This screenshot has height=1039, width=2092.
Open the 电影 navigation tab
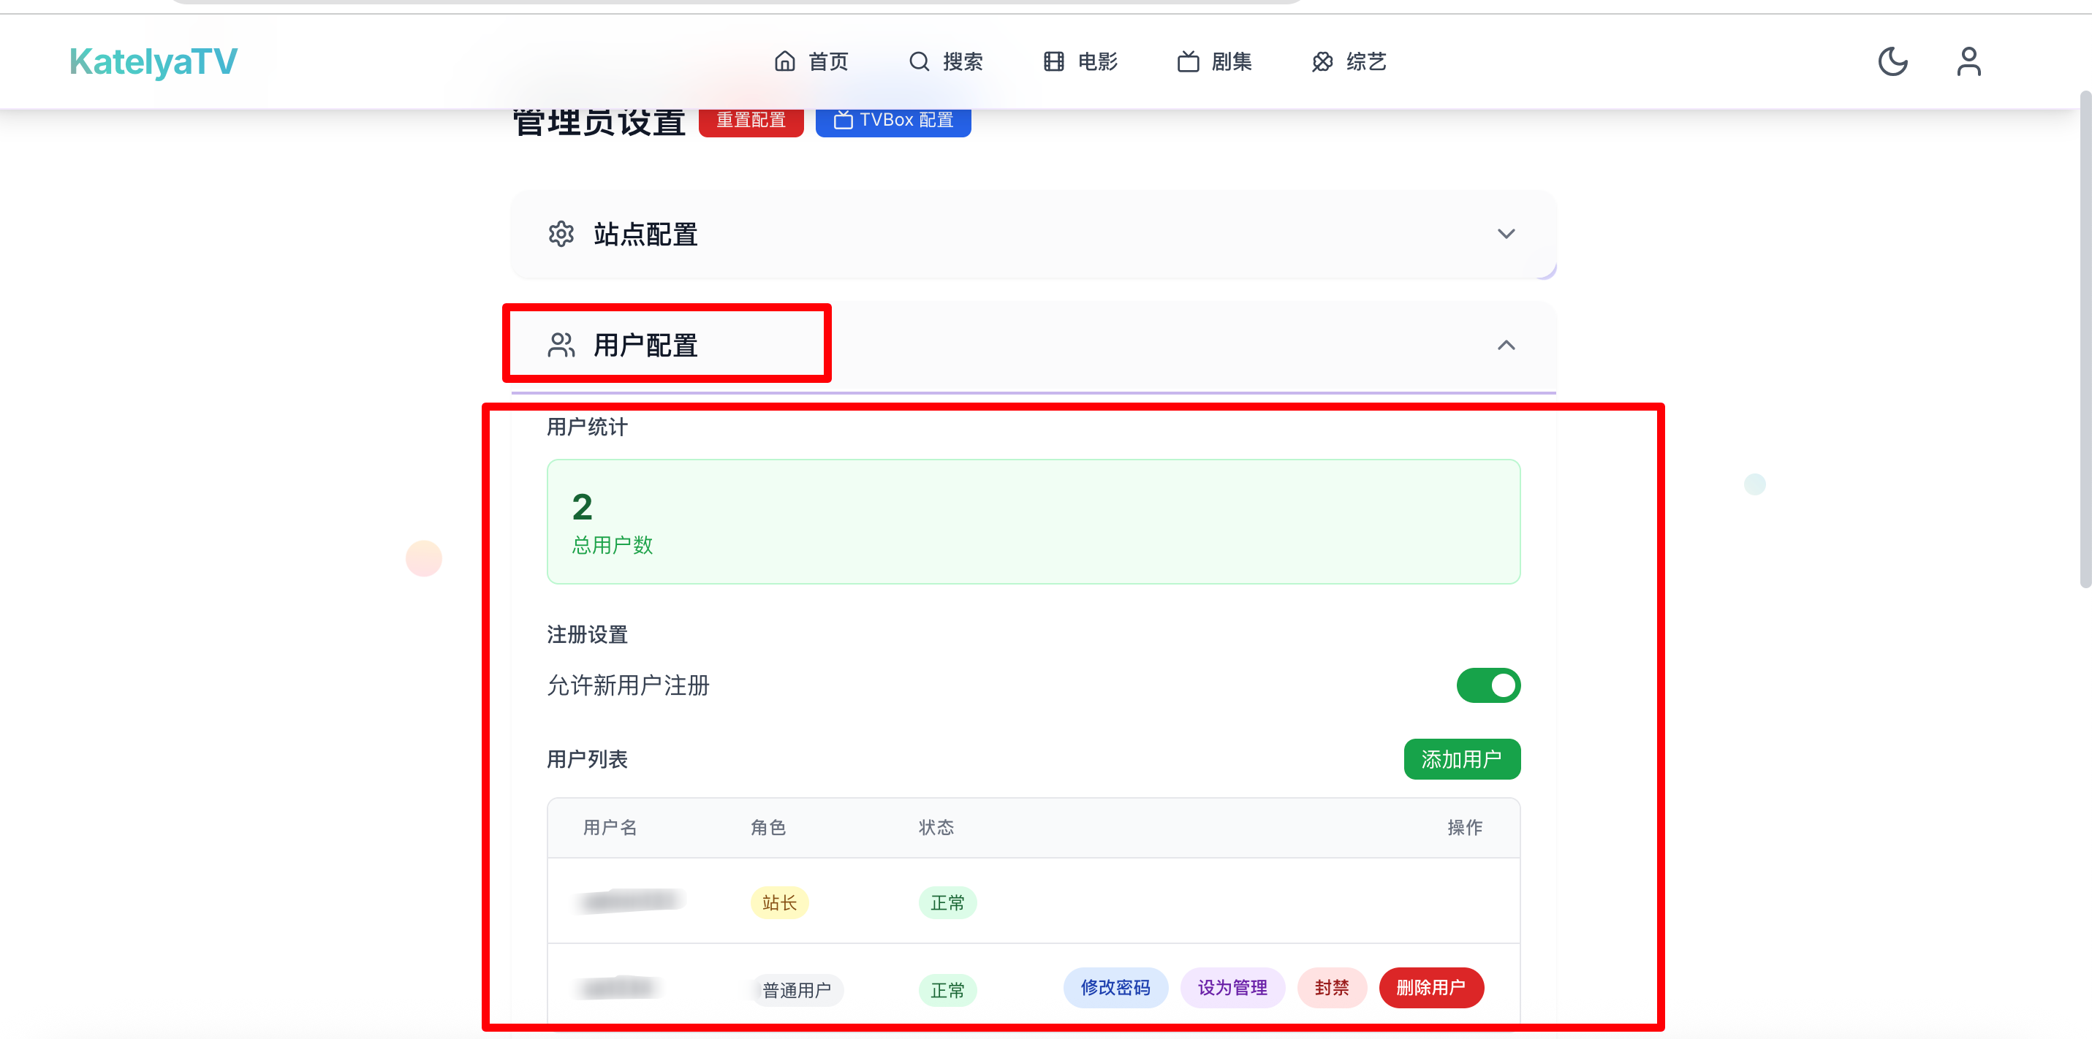click(x=1097, y=61)
